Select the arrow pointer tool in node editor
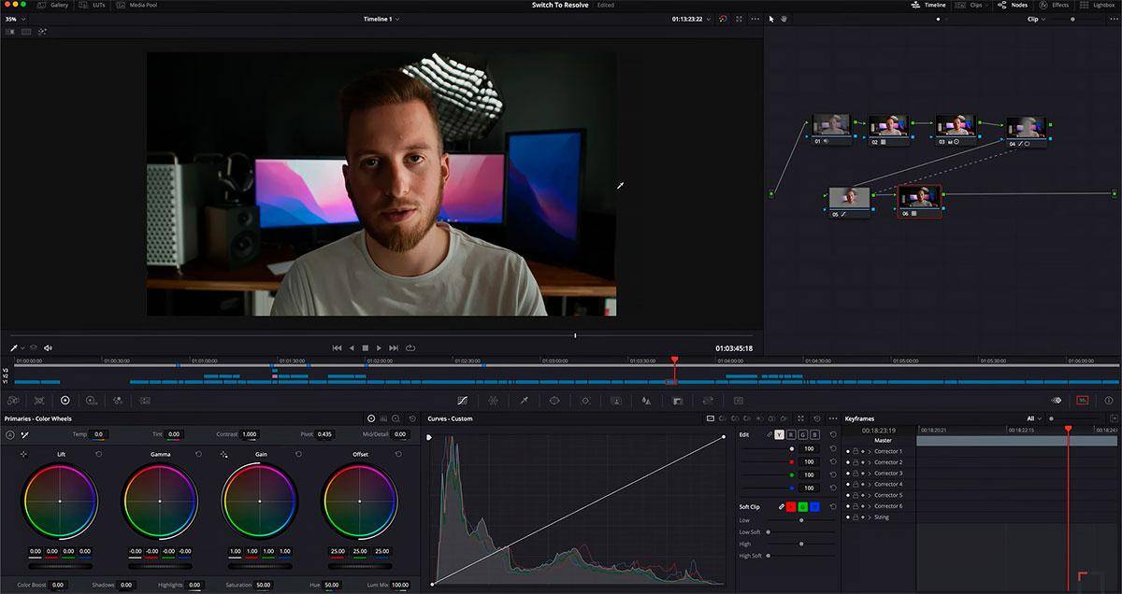Screen dimensions: 1122x594 771,19
